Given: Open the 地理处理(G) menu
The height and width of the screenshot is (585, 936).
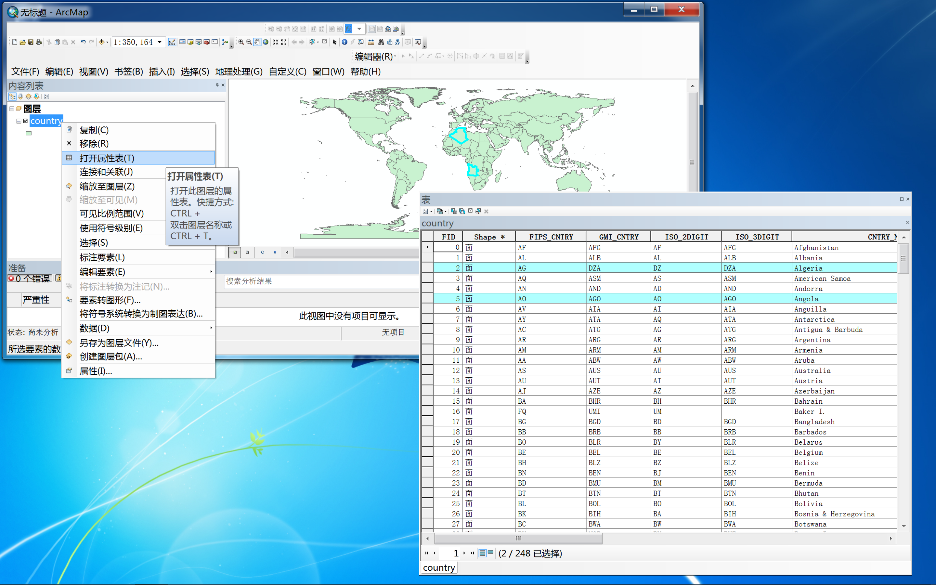Looking at the screenshot, I should pos(239,71).
